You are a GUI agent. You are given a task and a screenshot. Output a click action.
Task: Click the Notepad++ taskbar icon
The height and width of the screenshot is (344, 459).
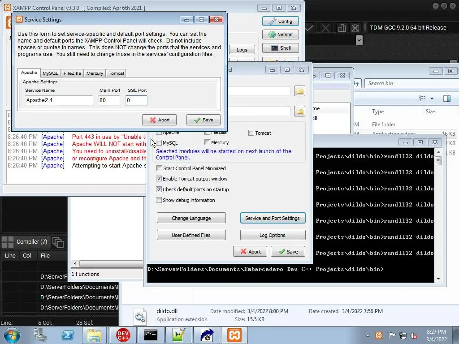[x=178, y=335]
